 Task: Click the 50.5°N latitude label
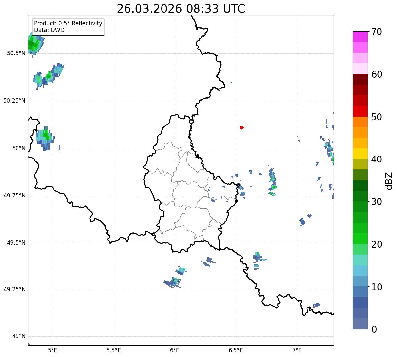[x=16, y=53]
